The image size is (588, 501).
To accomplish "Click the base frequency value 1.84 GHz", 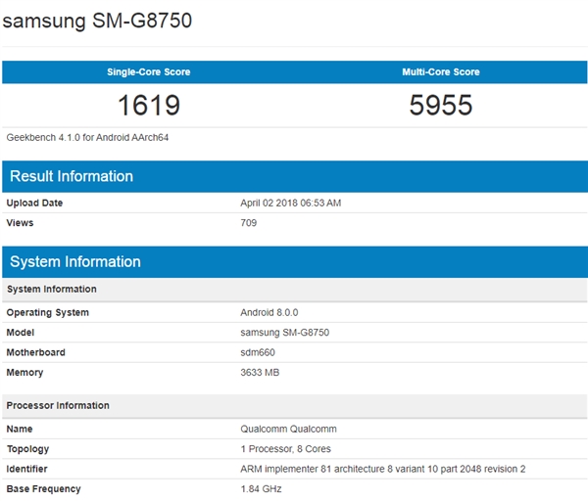I will click(260, 488).
